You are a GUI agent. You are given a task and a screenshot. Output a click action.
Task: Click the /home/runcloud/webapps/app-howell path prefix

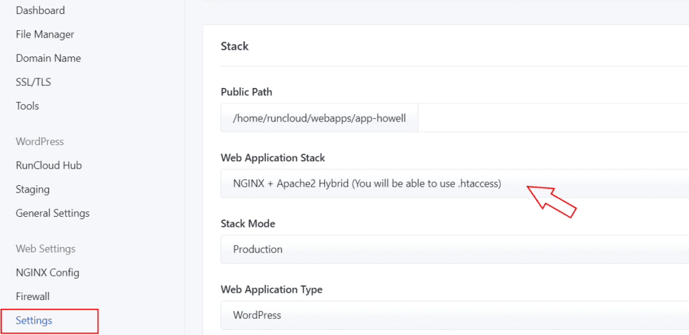[x=320, y=117]
